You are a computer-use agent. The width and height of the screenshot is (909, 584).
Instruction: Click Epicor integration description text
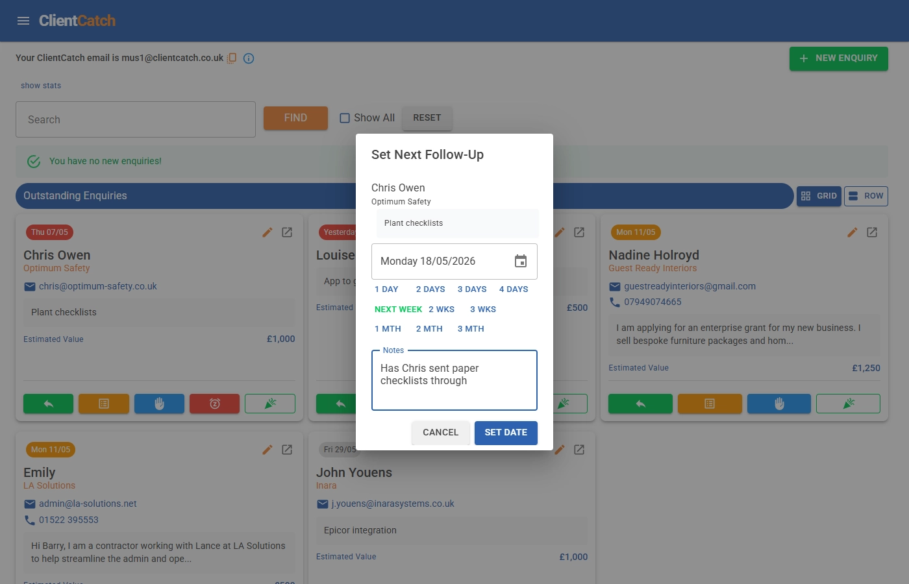click(x=360, y=530)
